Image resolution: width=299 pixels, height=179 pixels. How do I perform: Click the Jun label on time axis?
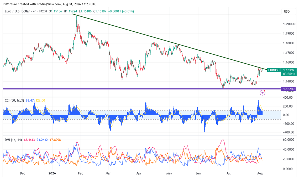(198, 173)
